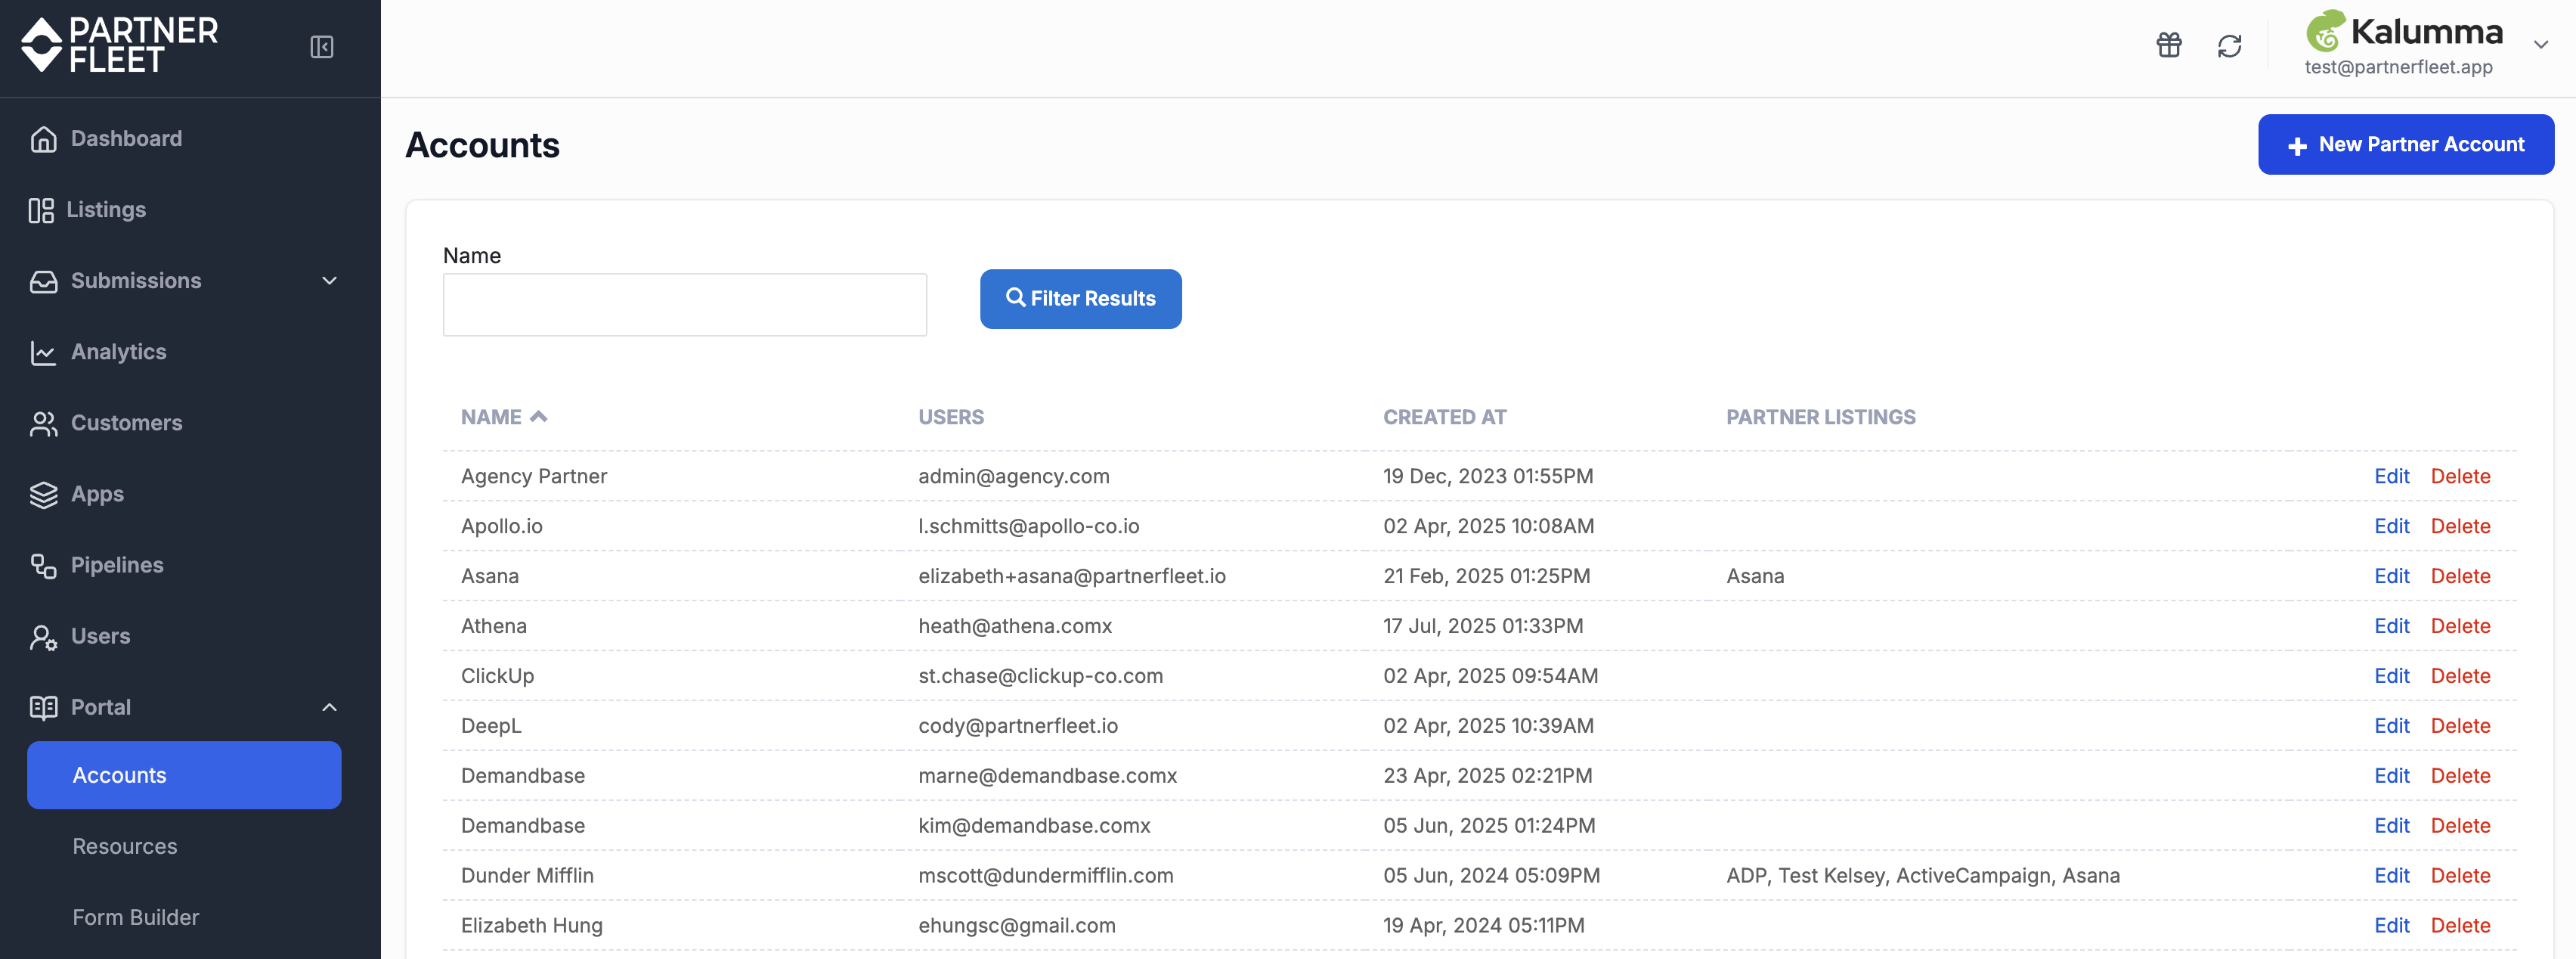Edit the DeepL account
Image resolution: width=2576 pixels, height=959 pixels.
[x=2391, y=727]
